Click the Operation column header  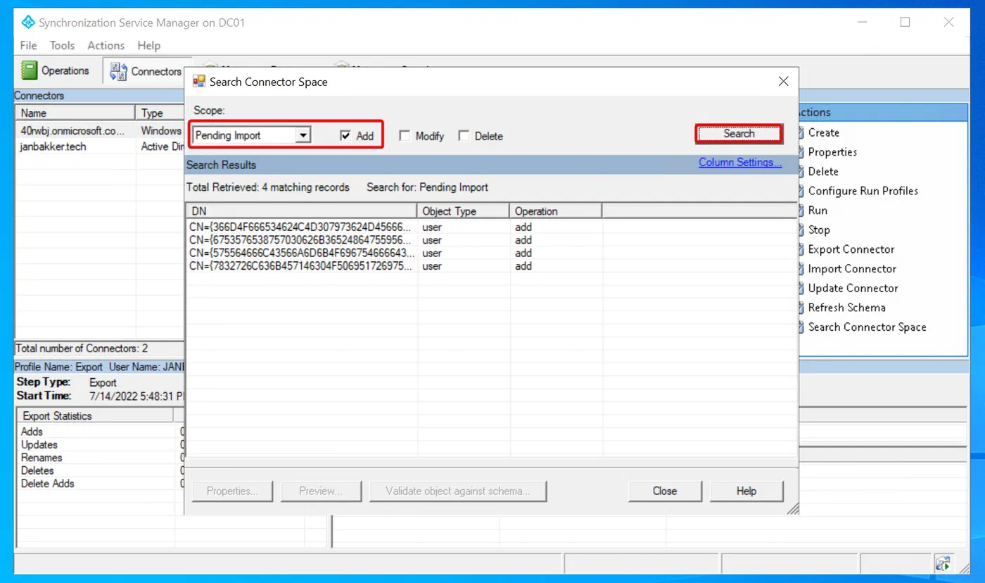[x=556, y=211]
